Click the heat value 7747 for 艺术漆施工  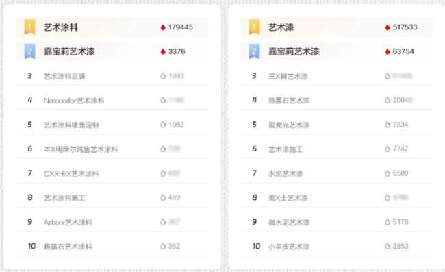pyautogui.click(x=400, y=149)
